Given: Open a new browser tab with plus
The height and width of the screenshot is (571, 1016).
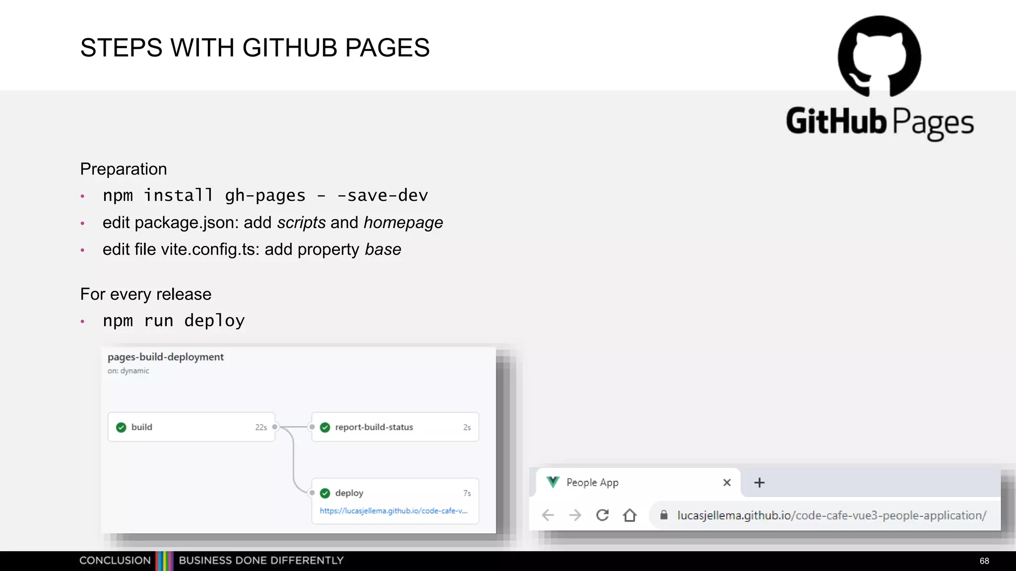Looking at the screenshot, I should [x=759, y=482].
